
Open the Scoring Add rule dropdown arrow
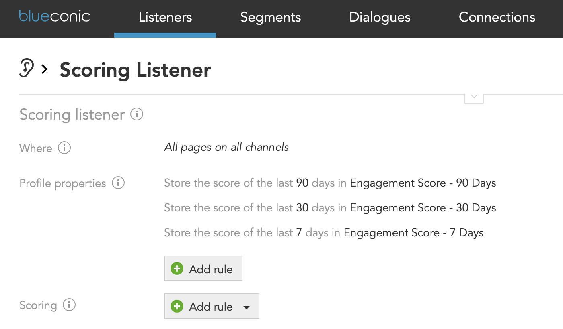point(247,307)
